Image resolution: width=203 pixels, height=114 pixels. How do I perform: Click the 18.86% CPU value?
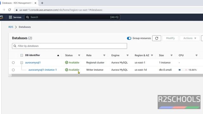193,70
